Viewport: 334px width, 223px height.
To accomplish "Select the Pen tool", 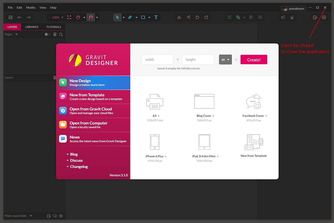I will coord(130,17).
